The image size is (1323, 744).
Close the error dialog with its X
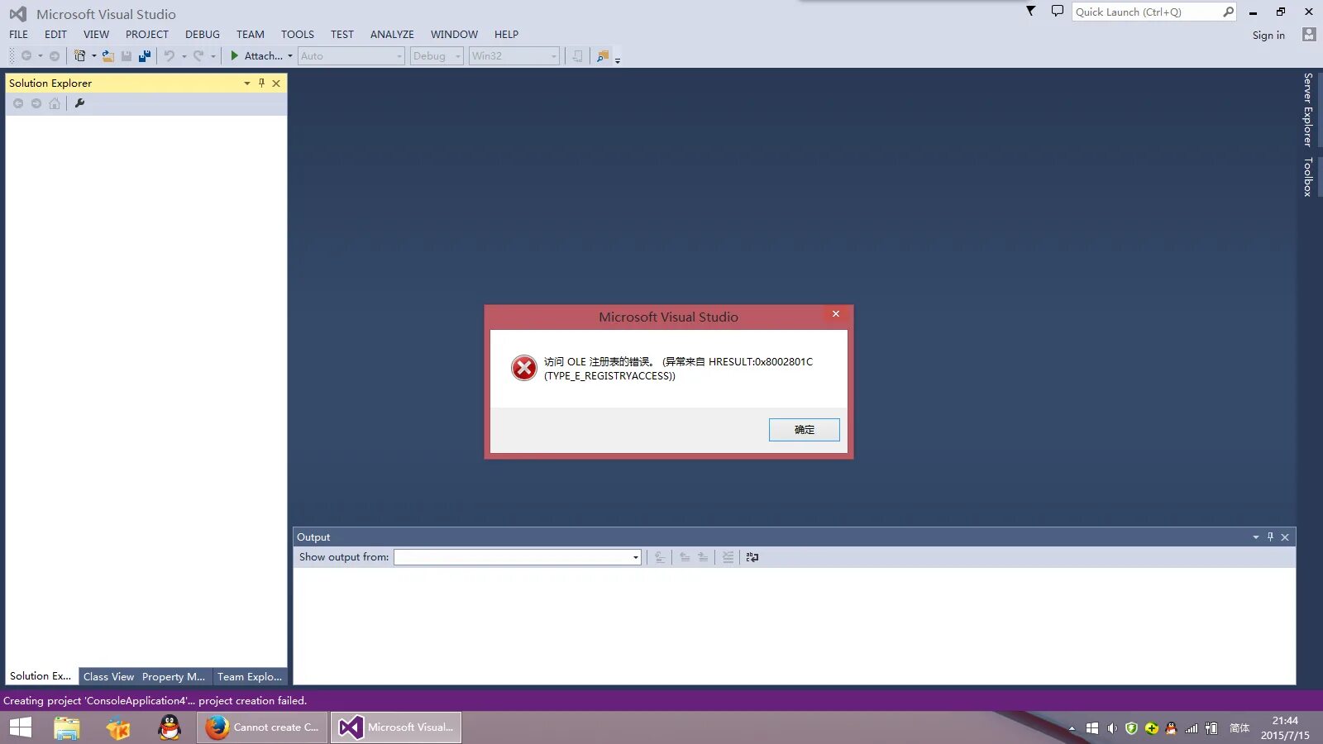point(836,314)
